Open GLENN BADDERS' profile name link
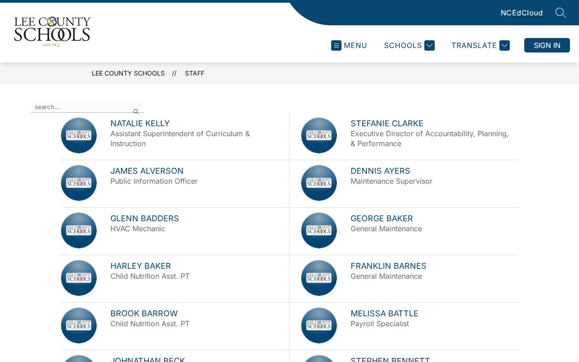The image size is (579, 362). (x=145, y=219)
